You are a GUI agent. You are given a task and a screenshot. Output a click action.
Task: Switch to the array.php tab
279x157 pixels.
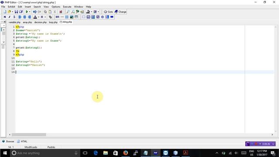pyautogui.click(x=27, y=22)
